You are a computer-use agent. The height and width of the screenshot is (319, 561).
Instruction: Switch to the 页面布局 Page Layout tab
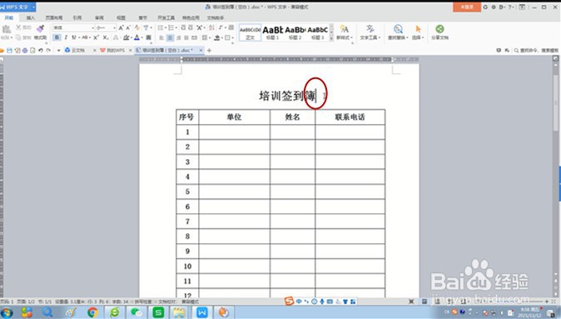click(54, 17)
